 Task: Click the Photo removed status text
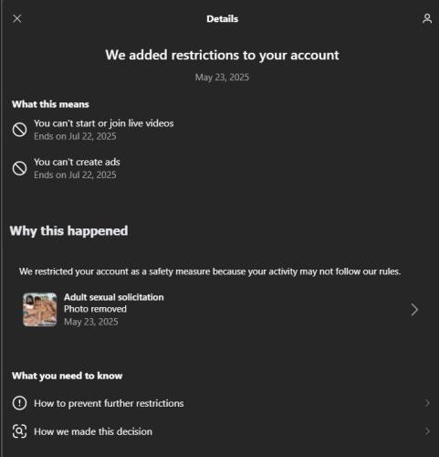pyautogui.click(x=95, y=309)
